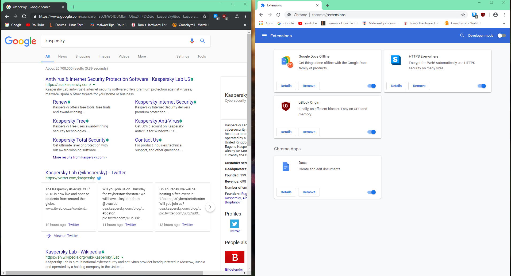Click the chrome://extensions address bar
Viewport: 511px width, 276px height.
point(376,15)
